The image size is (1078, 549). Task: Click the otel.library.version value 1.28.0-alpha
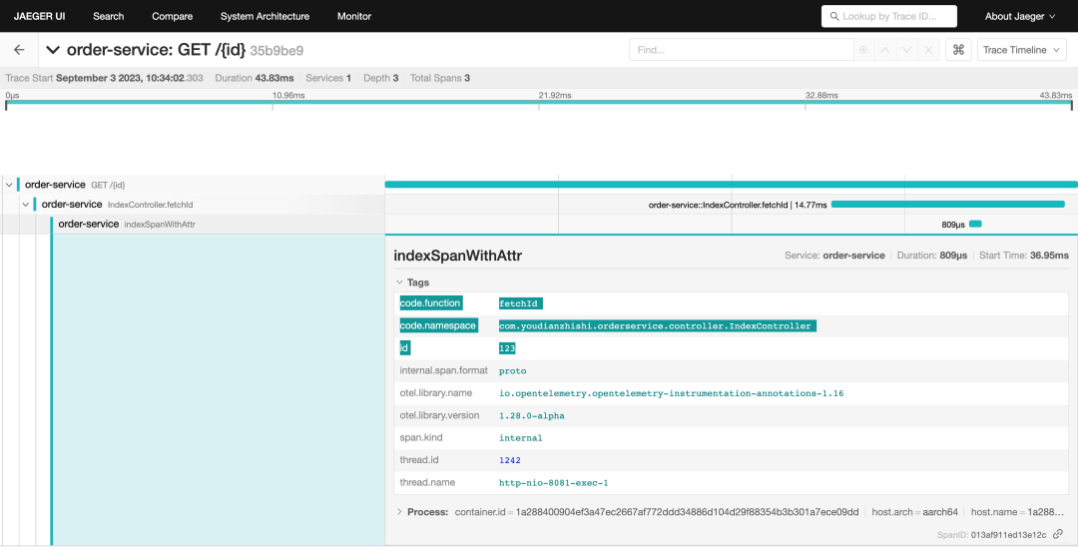point(531,415)
